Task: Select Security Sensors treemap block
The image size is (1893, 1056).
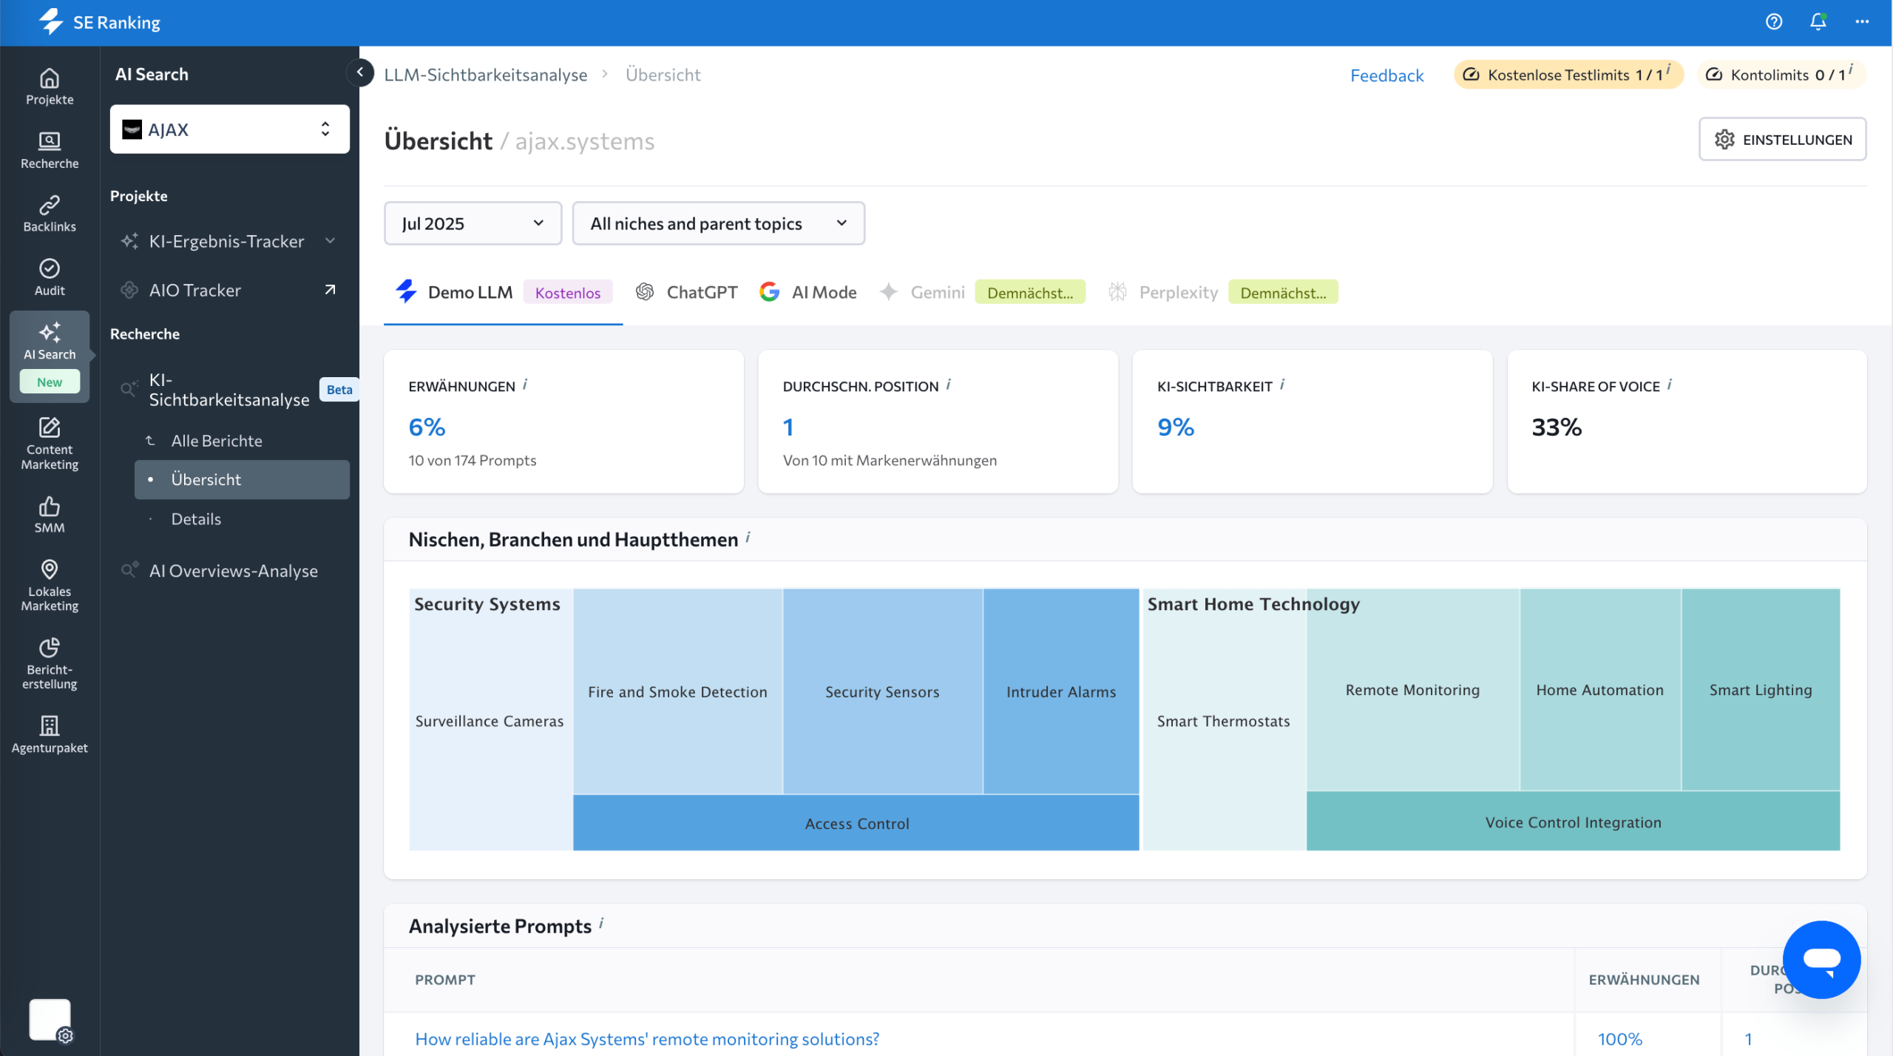Action: [882, 691]
